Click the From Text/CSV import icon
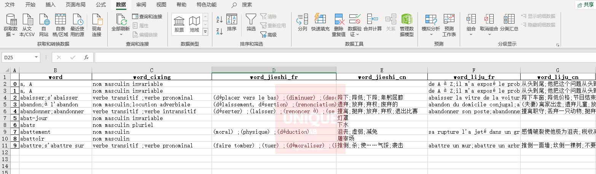Screen dimensions: 596x174 [27, 20]
